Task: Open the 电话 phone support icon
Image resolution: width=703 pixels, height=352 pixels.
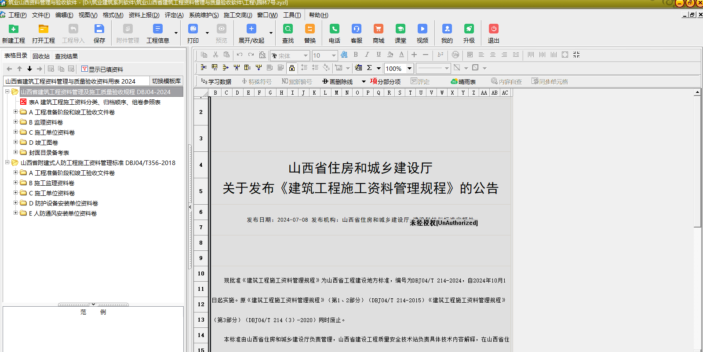Action: point(334,29)
